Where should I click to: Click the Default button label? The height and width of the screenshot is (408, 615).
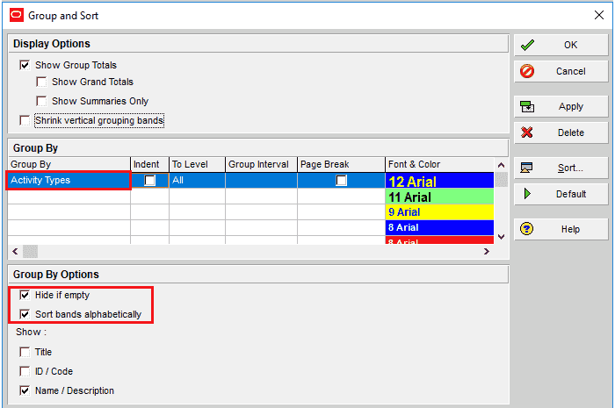click(571, 194)
